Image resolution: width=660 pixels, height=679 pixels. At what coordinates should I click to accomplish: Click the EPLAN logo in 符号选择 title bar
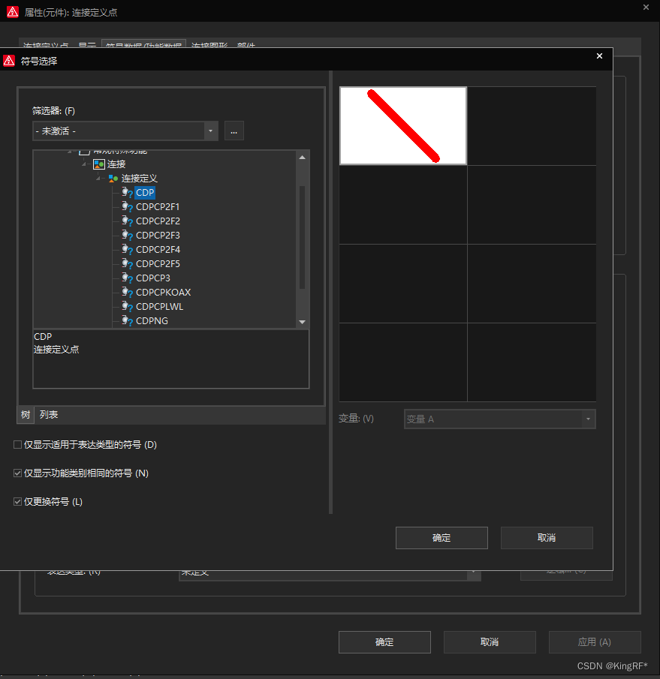pyautogui.click(x=9, y=61)
